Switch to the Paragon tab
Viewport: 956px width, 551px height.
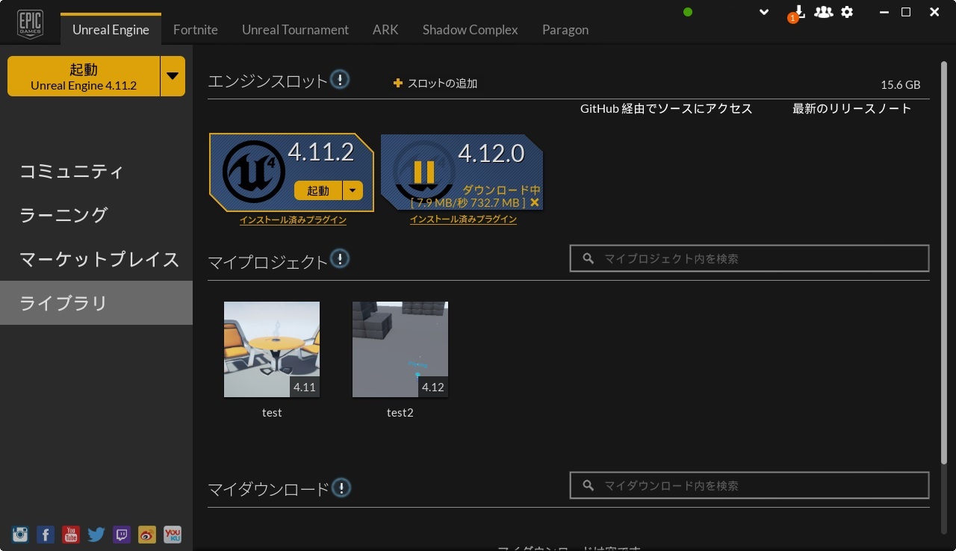click(x=565, y=30)
